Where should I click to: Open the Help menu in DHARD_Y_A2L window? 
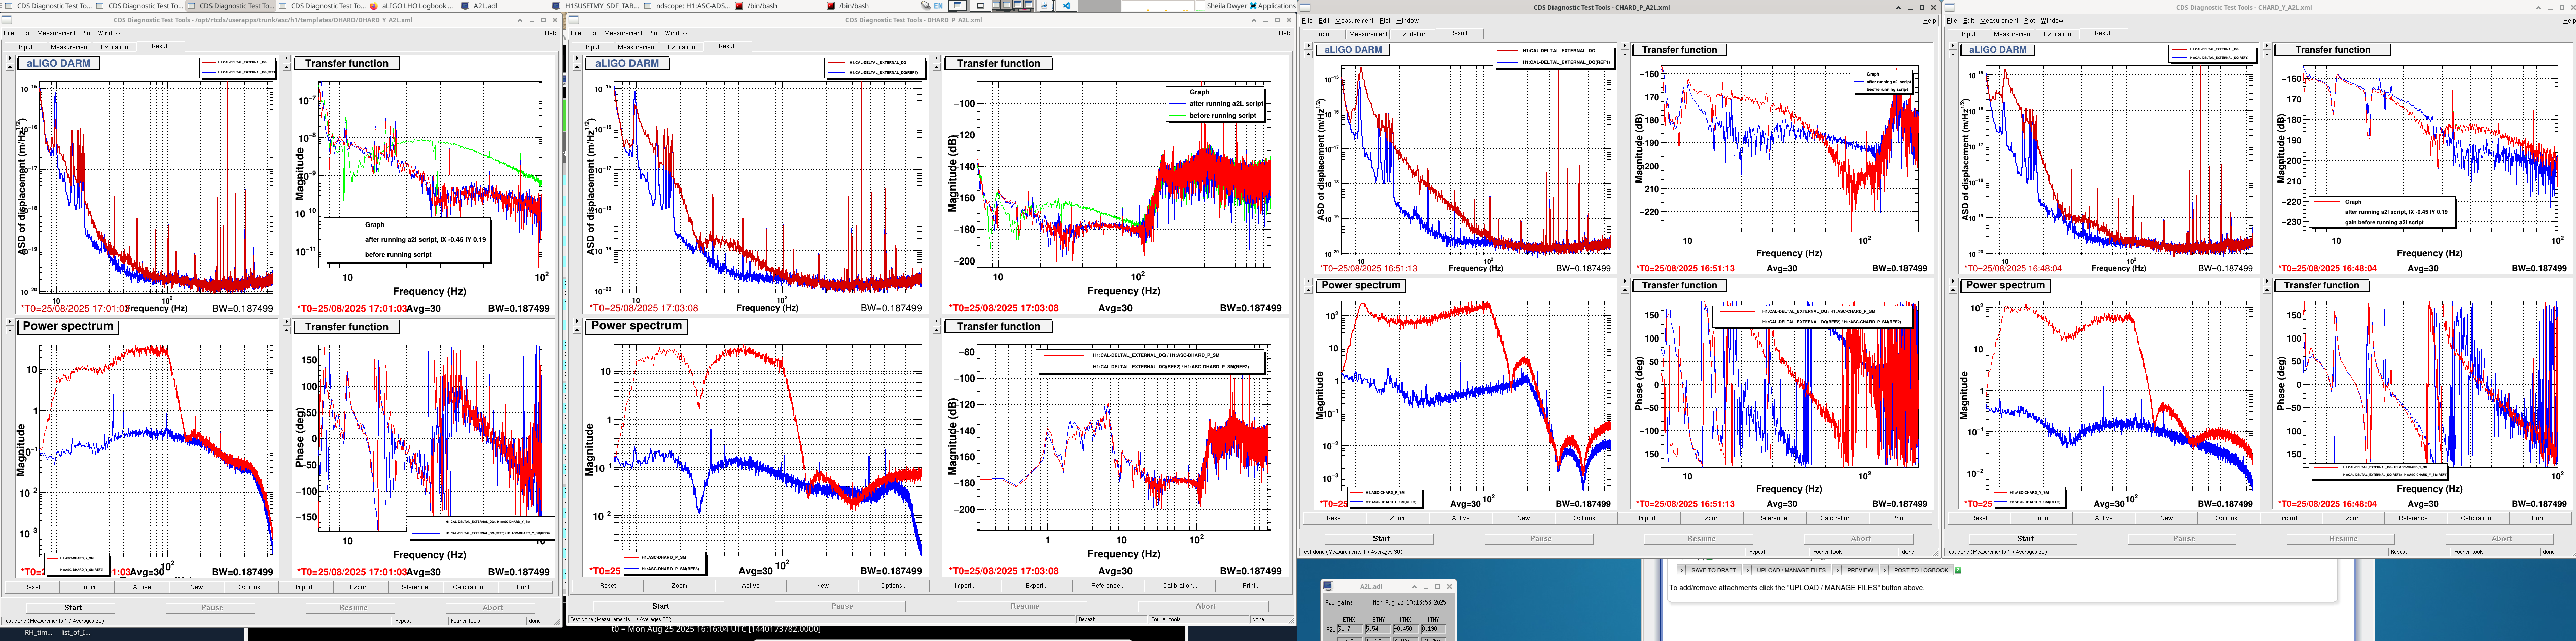tap(551, 33)
